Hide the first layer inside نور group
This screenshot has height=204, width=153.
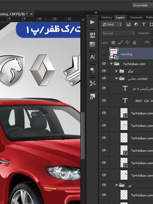pyautogui.click(x=104, y=195)
